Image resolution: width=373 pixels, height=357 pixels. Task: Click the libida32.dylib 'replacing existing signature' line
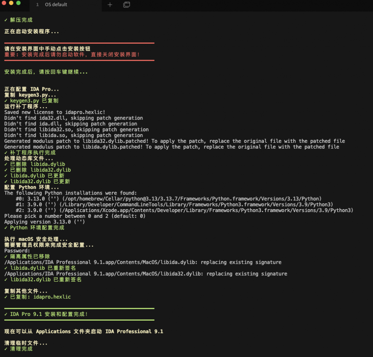146,274
